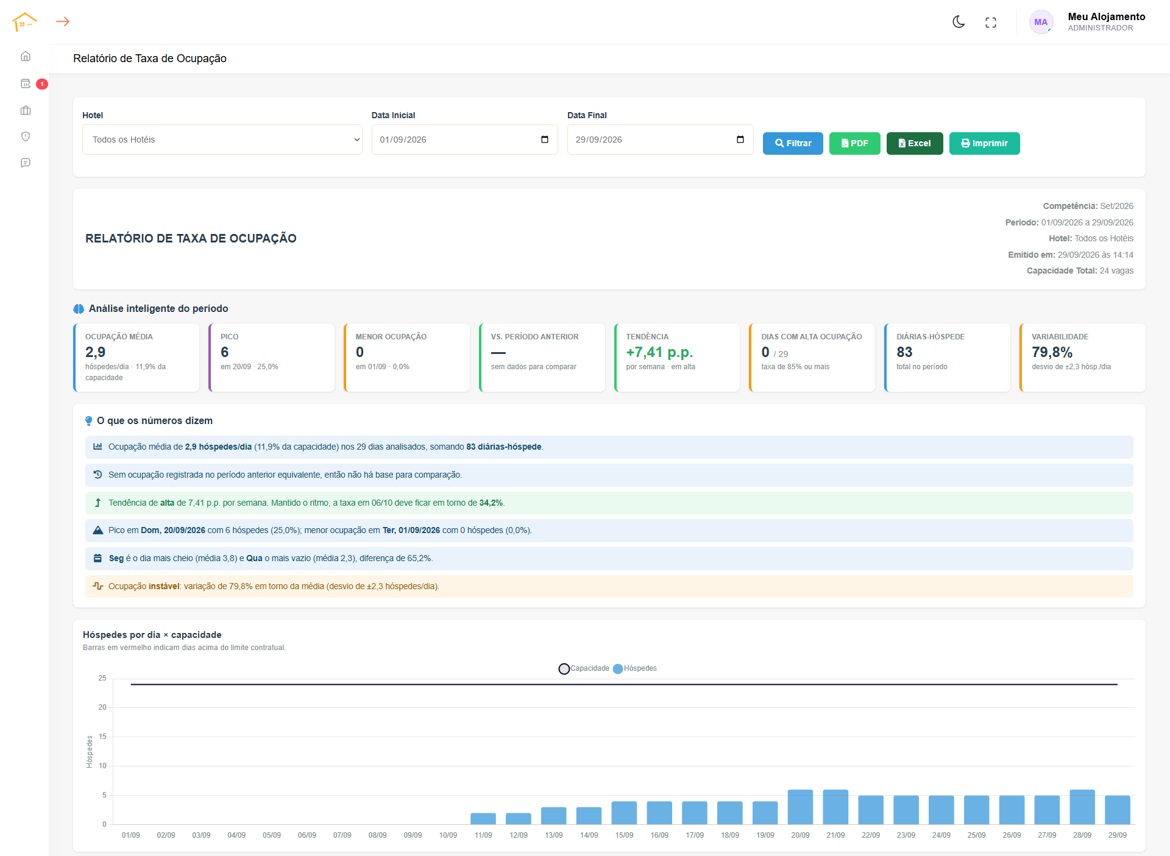Click the Data Inicial date field
Screen dimensions: 1170x856
[x=465, y=140]
